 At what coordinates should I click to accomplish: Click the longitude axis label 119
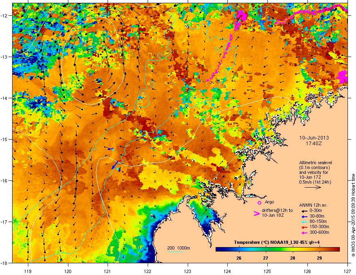pyautogui.click(x=28, y=271)
